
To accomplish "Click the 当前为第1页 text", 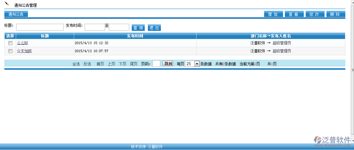I will pos(250,64).
